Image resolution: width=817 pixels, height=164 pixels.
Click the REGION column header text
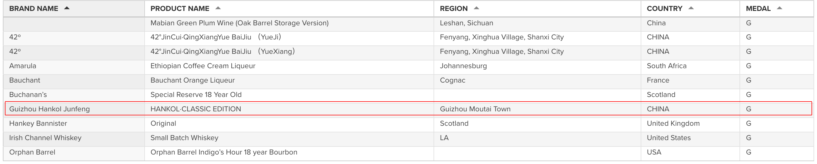(x=453, y=9)
